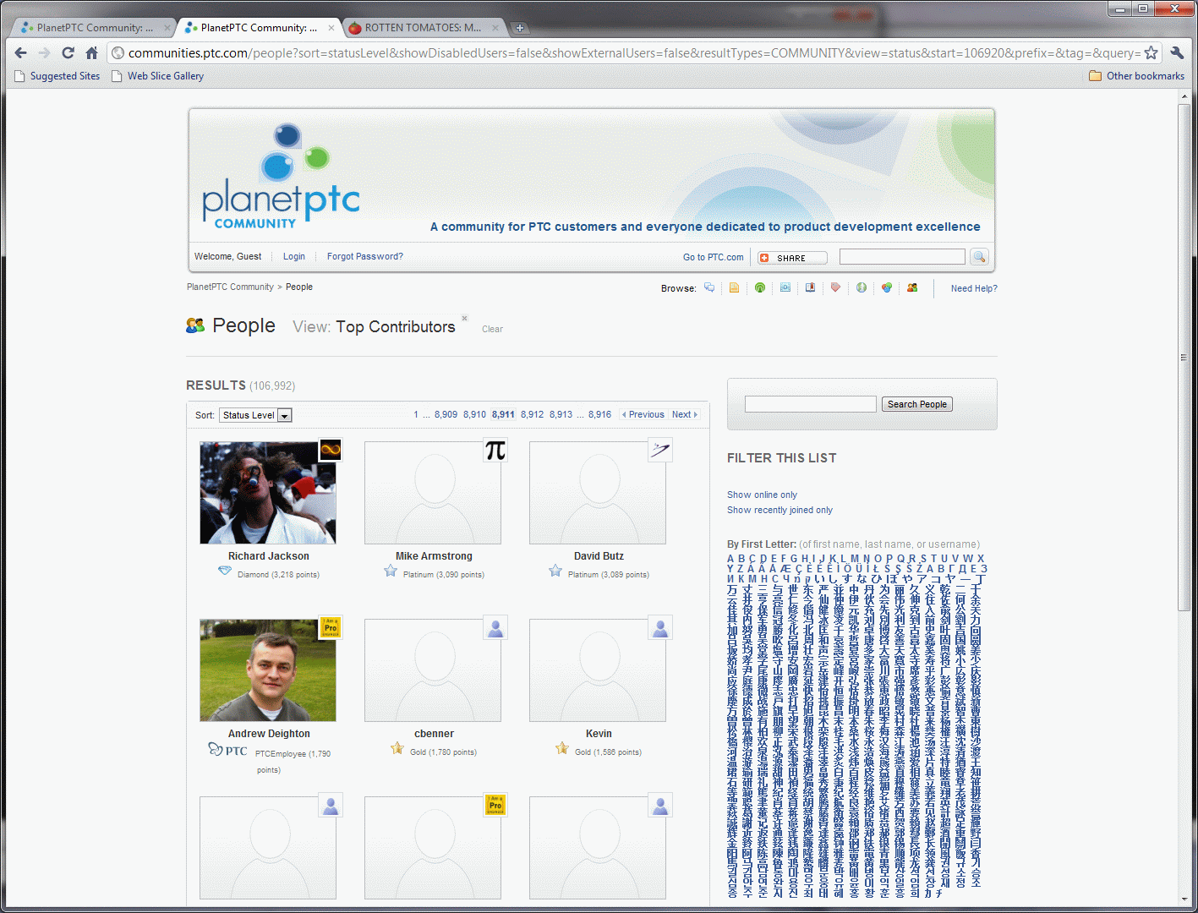Click the SHARE button

792,258
